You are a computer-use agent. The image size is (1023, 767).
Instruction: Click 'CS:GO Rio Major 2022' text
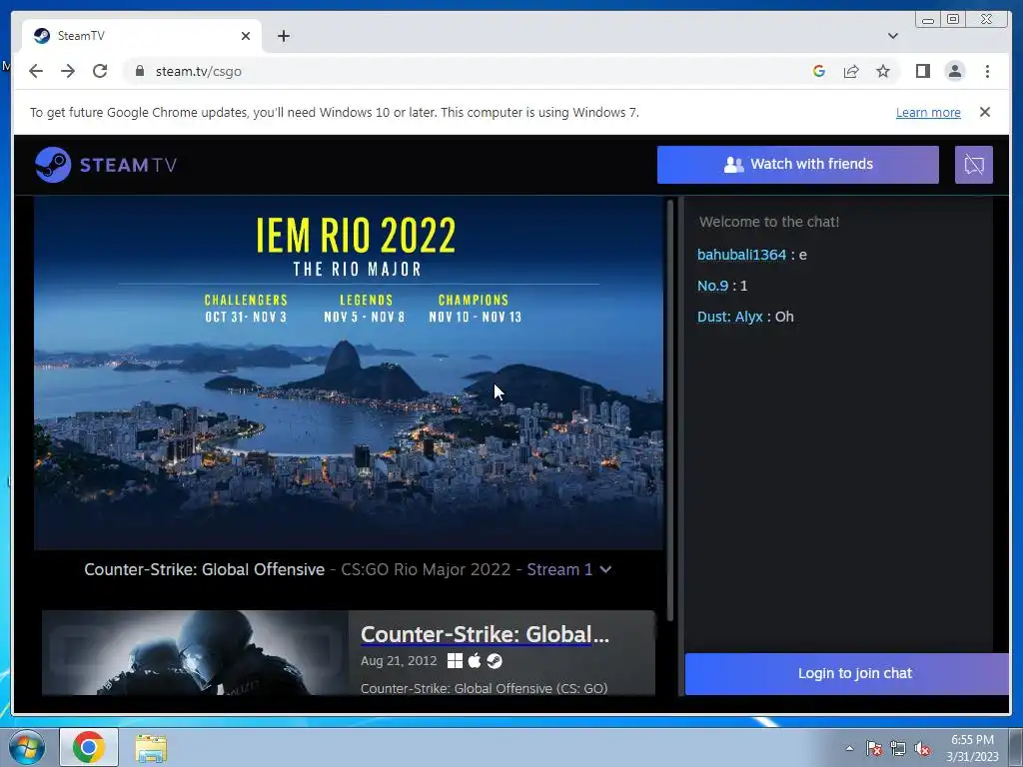pyautogui.click(x=426, y=569)
